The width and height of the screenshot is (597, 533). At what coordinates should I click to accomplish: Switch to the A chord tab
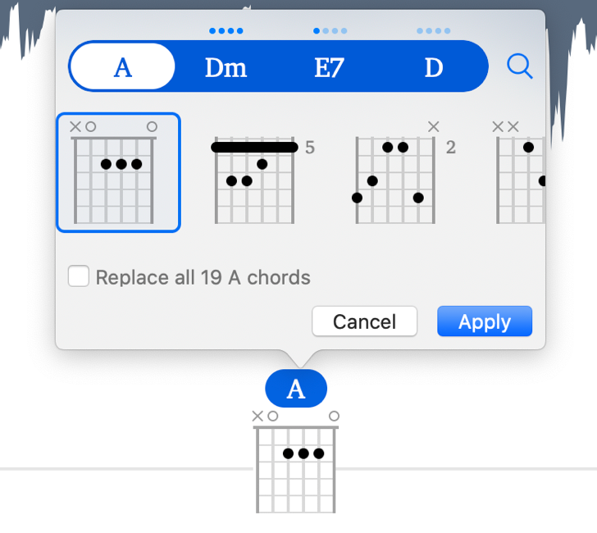point(122,67)
